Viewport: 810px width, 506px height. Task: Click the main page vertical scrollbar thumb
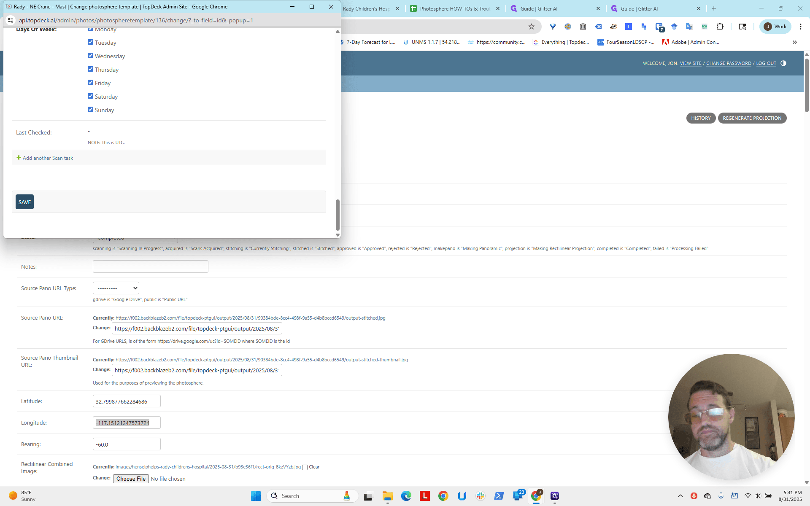click(807, 85)
